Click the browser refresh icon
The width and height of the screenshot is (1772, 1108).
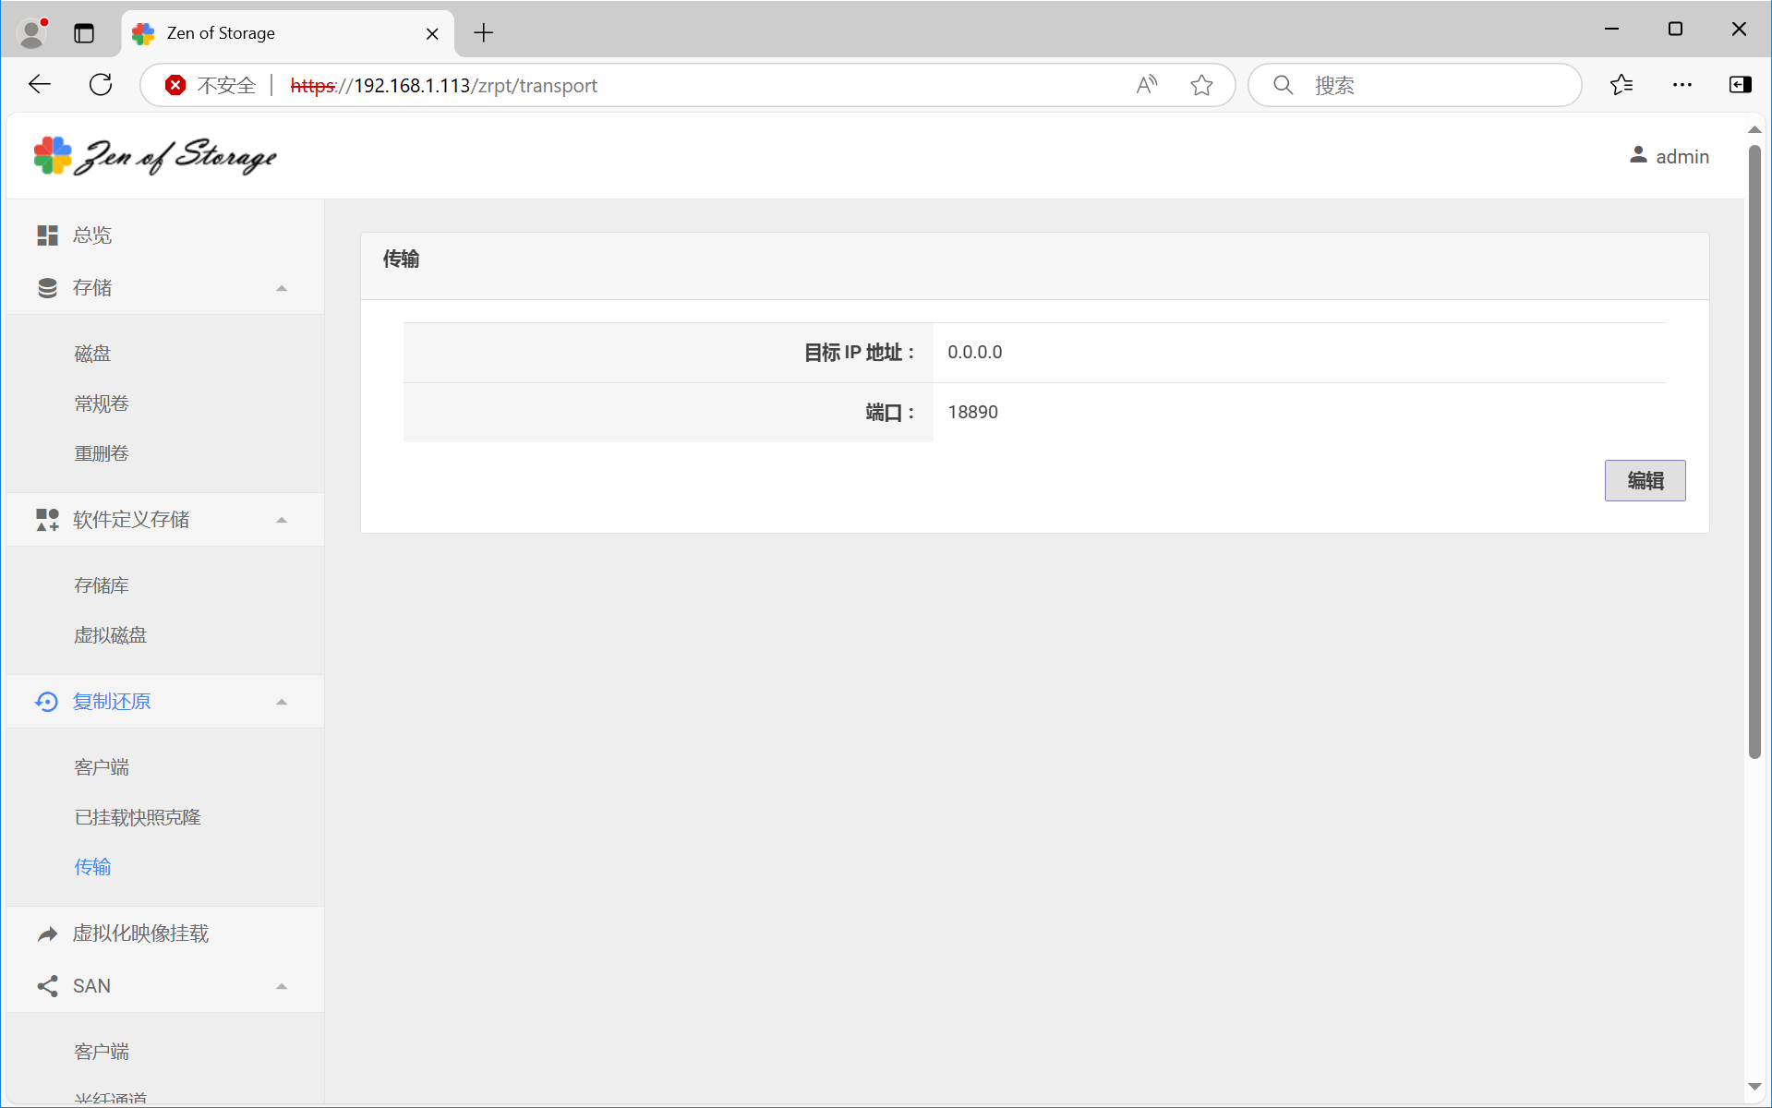click(x=101, y=85)
